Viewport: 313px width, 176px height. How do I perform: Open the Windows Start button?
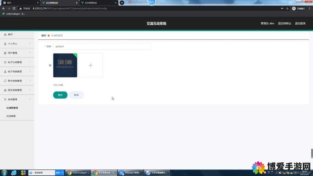(4, 173)
